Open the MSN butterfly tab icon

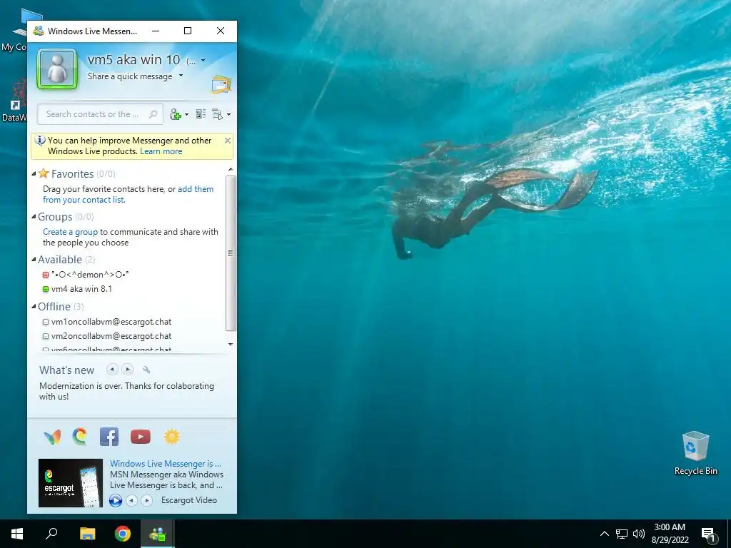(x=52, y=437)
